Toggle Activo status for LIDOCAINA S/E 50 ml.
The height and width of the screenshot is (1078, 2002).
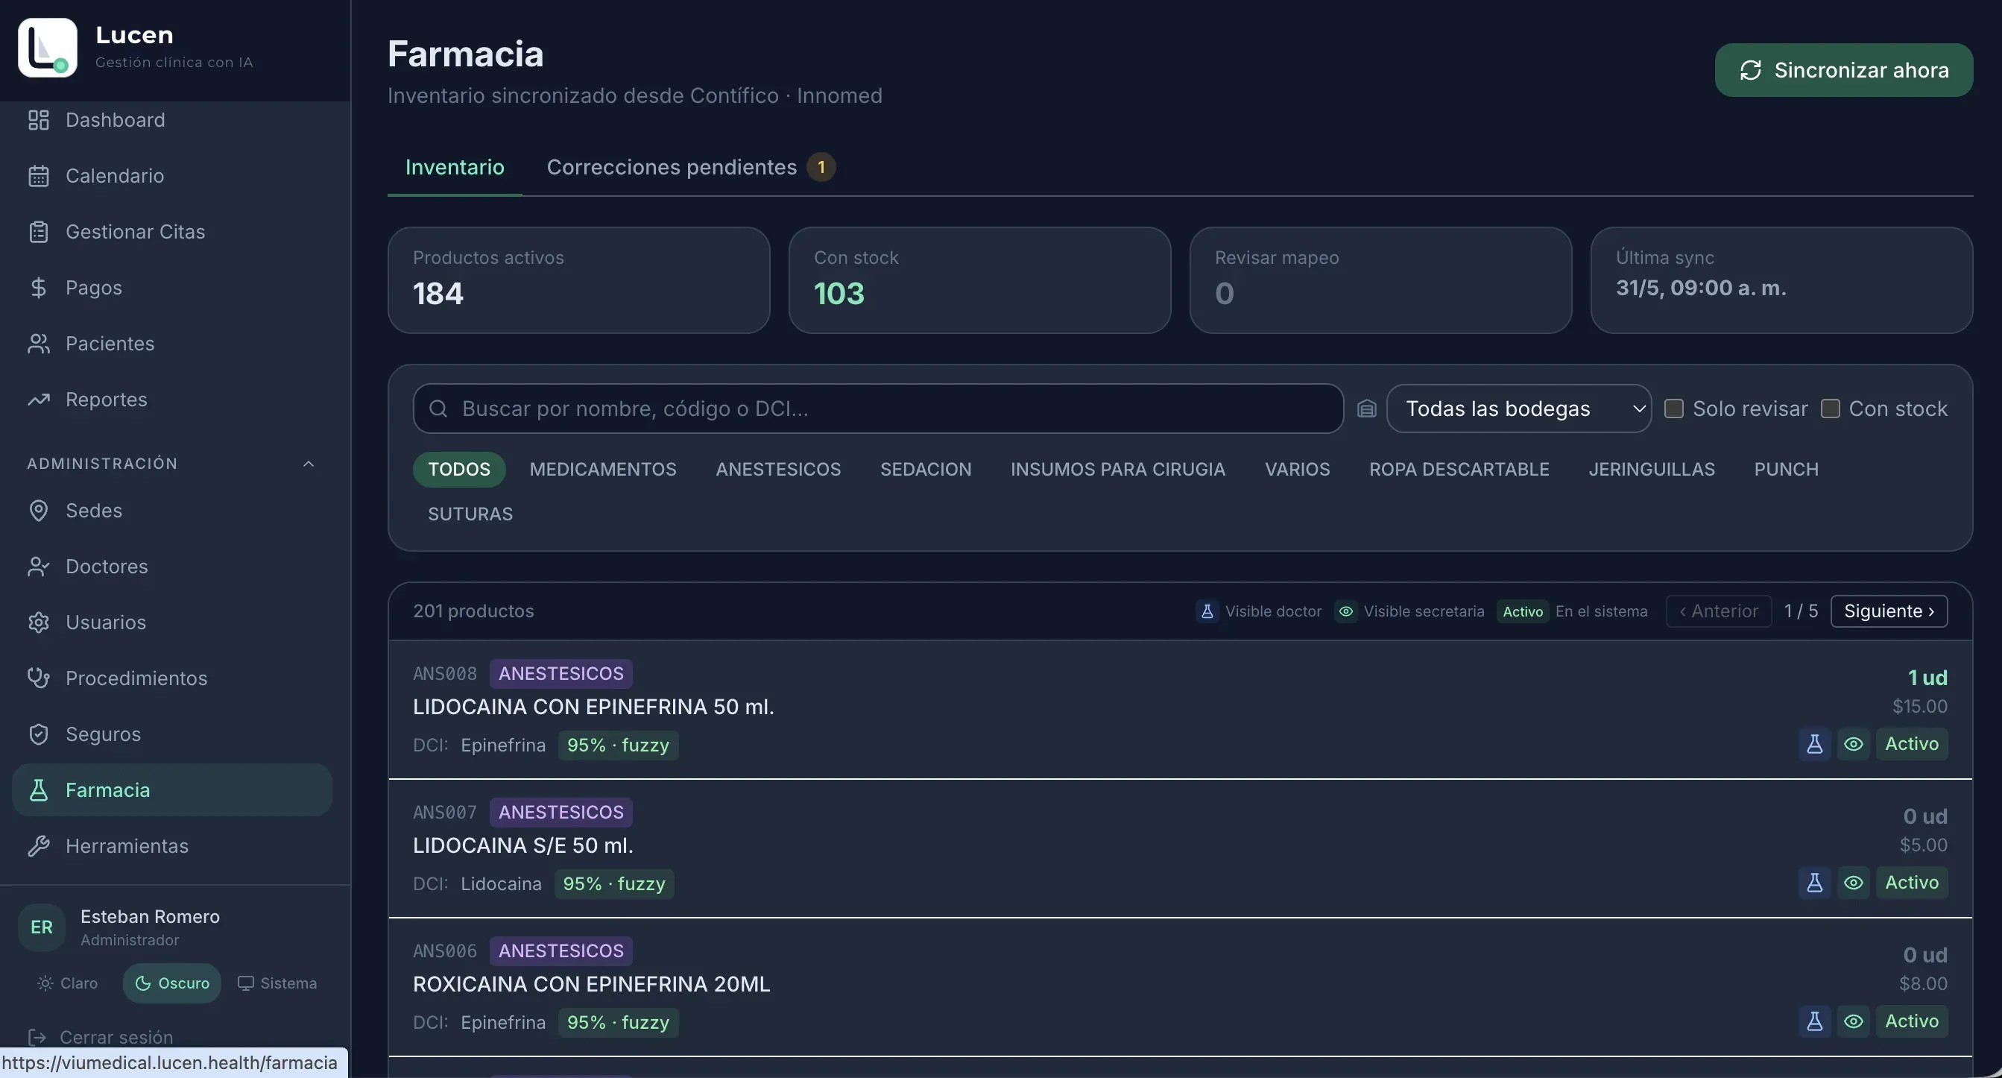[1911, 883]
